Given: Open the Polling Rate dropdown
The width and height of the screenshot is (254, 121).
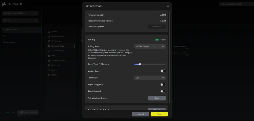Looking at the screenshot, I should 150,46.
